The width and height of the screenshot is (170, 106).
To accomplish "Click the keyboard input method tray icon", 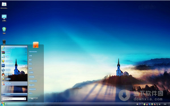I will click(x=137, y=104).
